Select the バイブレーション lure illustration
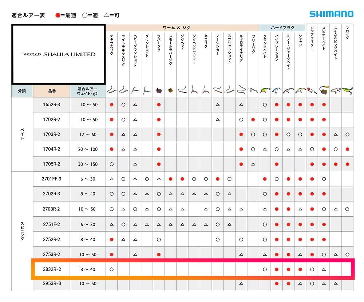This screenshot has width=364, height=302. pos(277,90)
